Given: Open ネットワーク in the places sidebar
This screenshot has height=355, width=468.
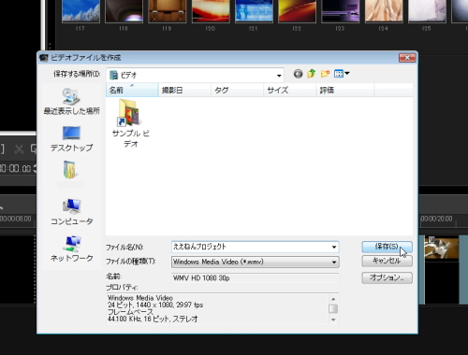Looking at the screenshot, I should [x=72, y=248].
